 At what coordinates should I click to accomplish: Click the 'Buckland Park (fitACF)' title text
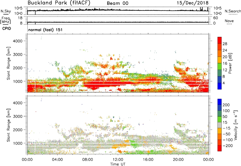[59, 3]
